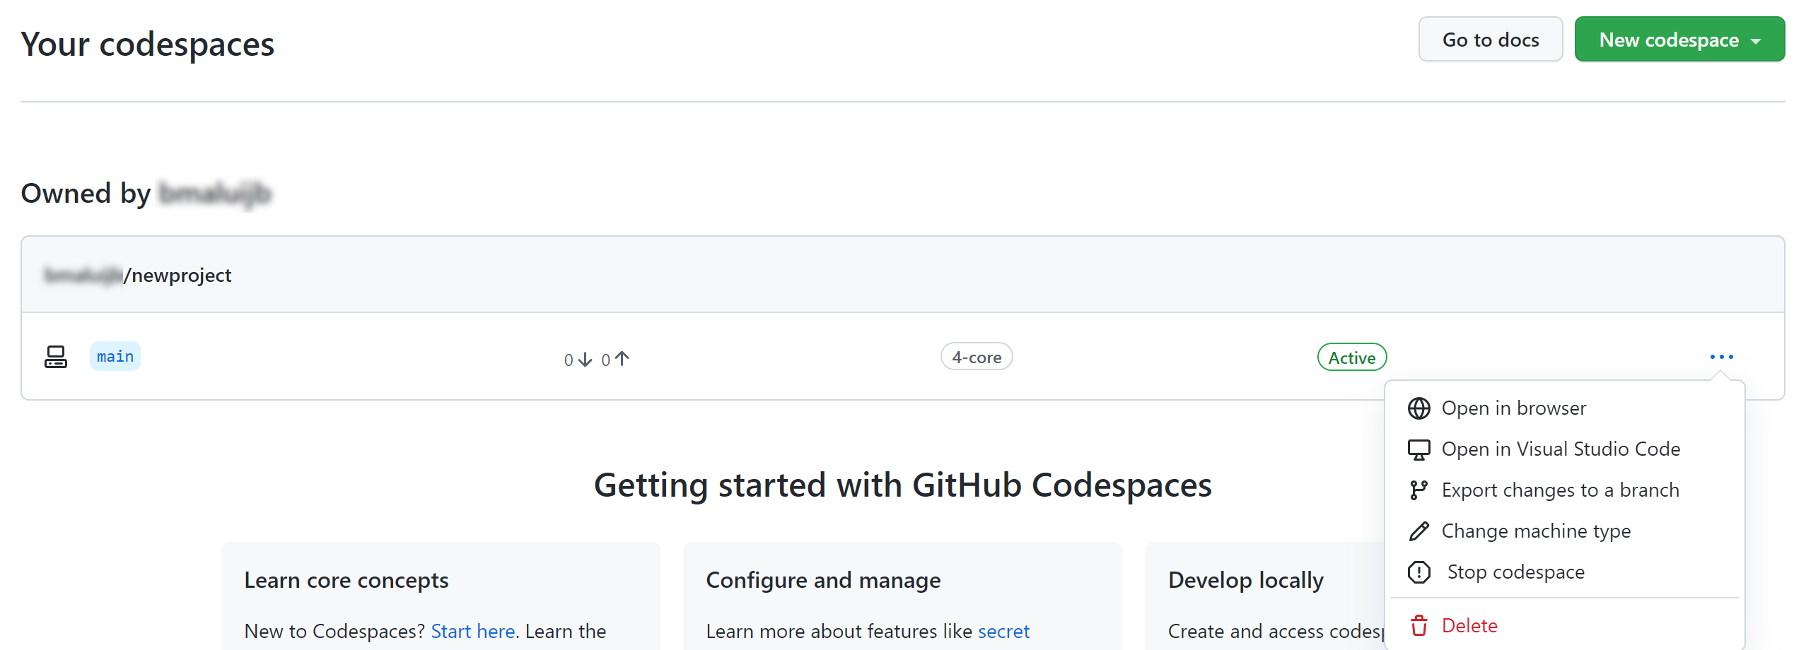This screenshot has width=1806, height=650.
Task: Open the New codespace dropdown button
Action: coord(1679,40)
